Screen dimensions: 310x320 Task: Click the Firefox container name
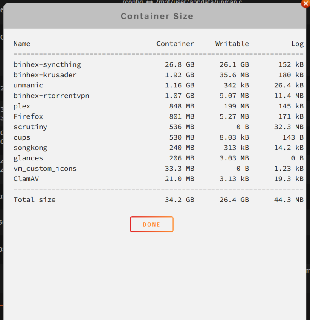(x=28, y=116)
